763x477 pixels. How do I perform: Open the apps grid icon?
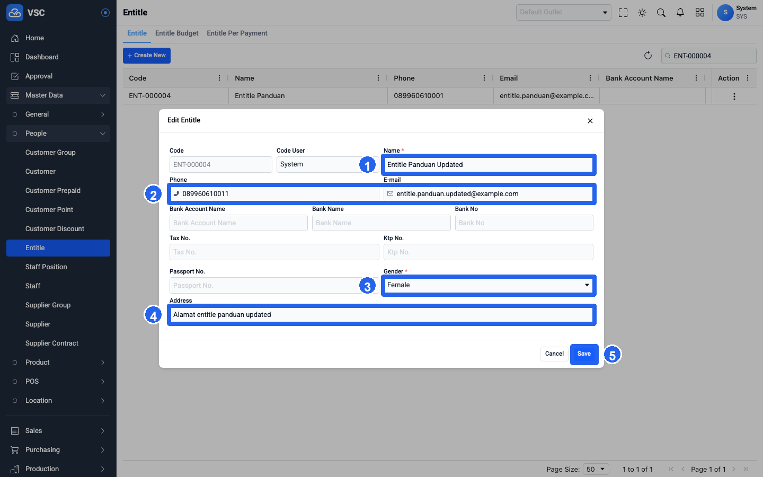700,13
